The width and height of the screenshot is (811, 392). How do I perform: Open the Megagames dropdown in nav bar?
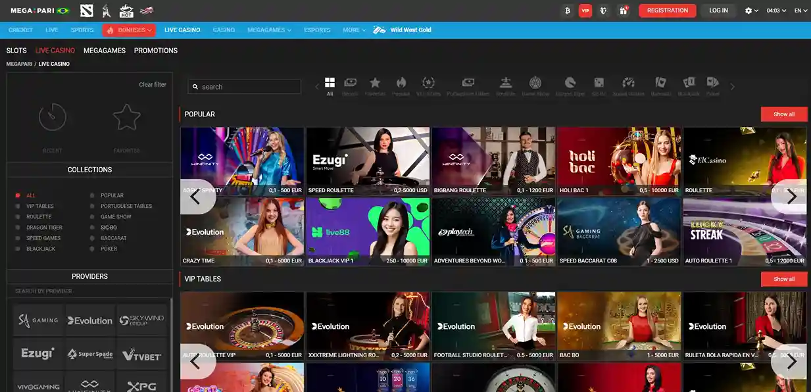tap(269, 30)
